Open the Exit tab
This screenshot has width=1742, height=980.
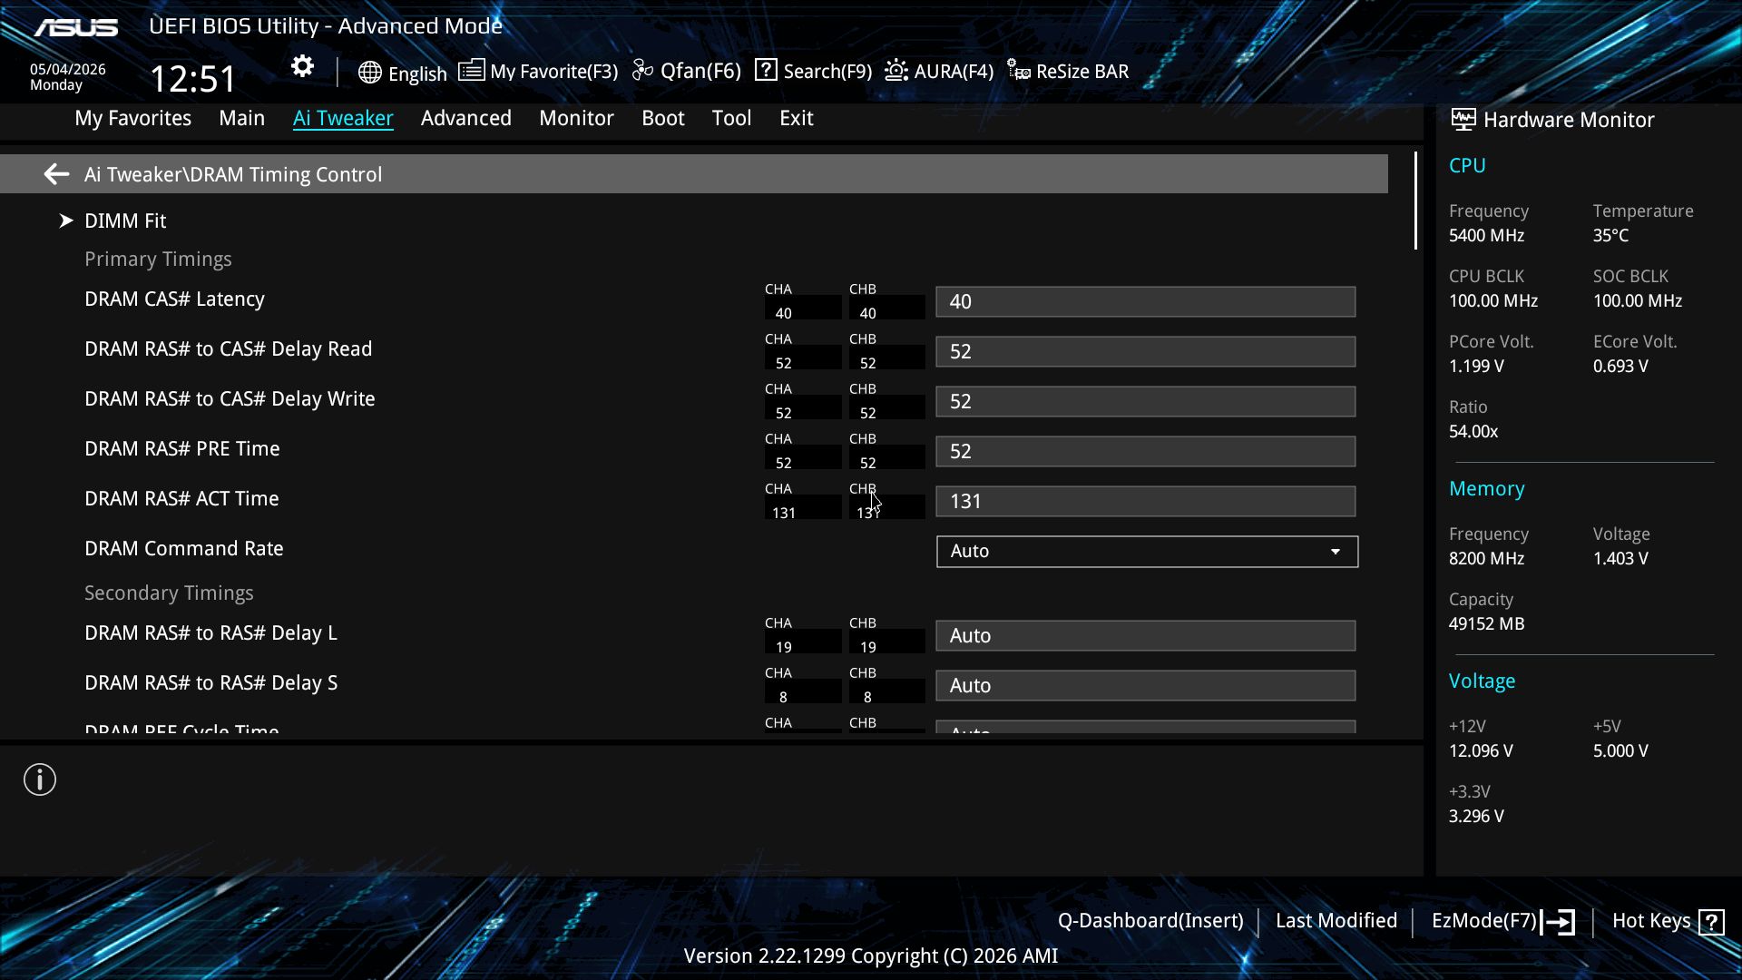796,118
